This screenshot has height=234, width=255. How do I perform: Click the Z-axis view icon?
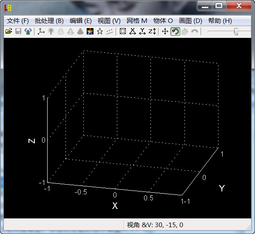point(152,31)
